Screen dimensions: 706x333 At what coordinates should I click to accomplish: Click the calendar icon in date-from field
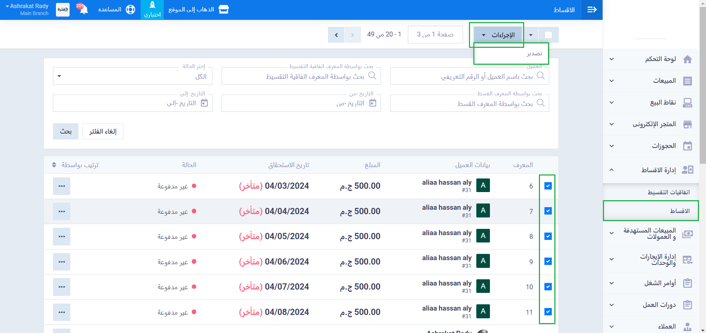point(373,103)
